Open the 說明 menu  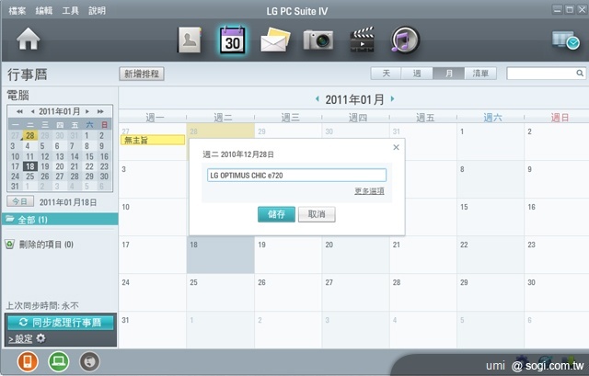97,11
